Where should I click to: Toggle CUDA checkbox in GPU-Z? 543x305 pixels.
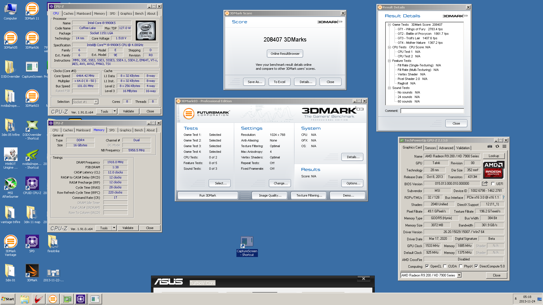click(x=445, y=266)
